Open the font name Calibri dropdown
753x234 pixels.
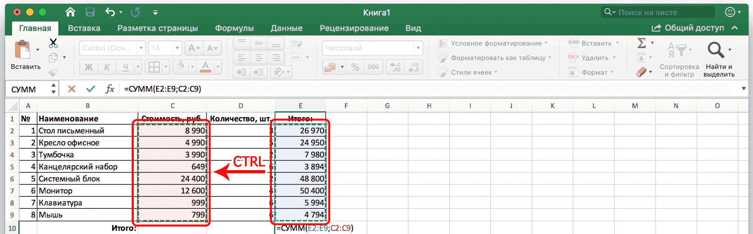(x=141, y=48)
